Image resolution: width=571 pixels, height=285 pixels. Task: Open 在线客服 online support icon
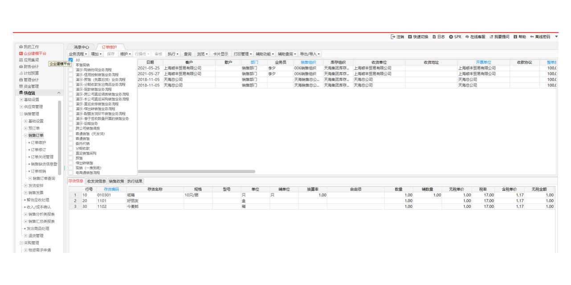click(467, 37)
